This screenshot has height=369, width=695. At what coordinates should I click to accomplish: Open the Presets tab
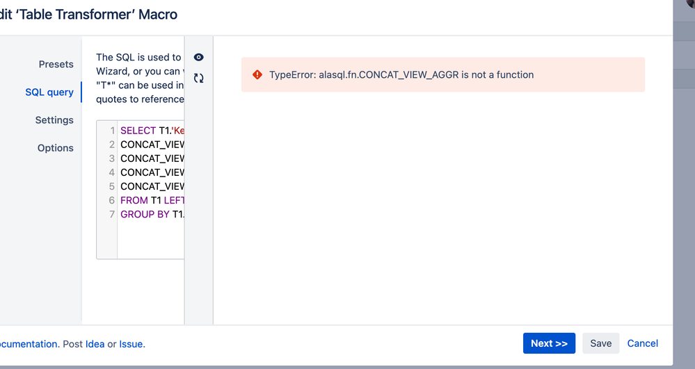point(56,64)
